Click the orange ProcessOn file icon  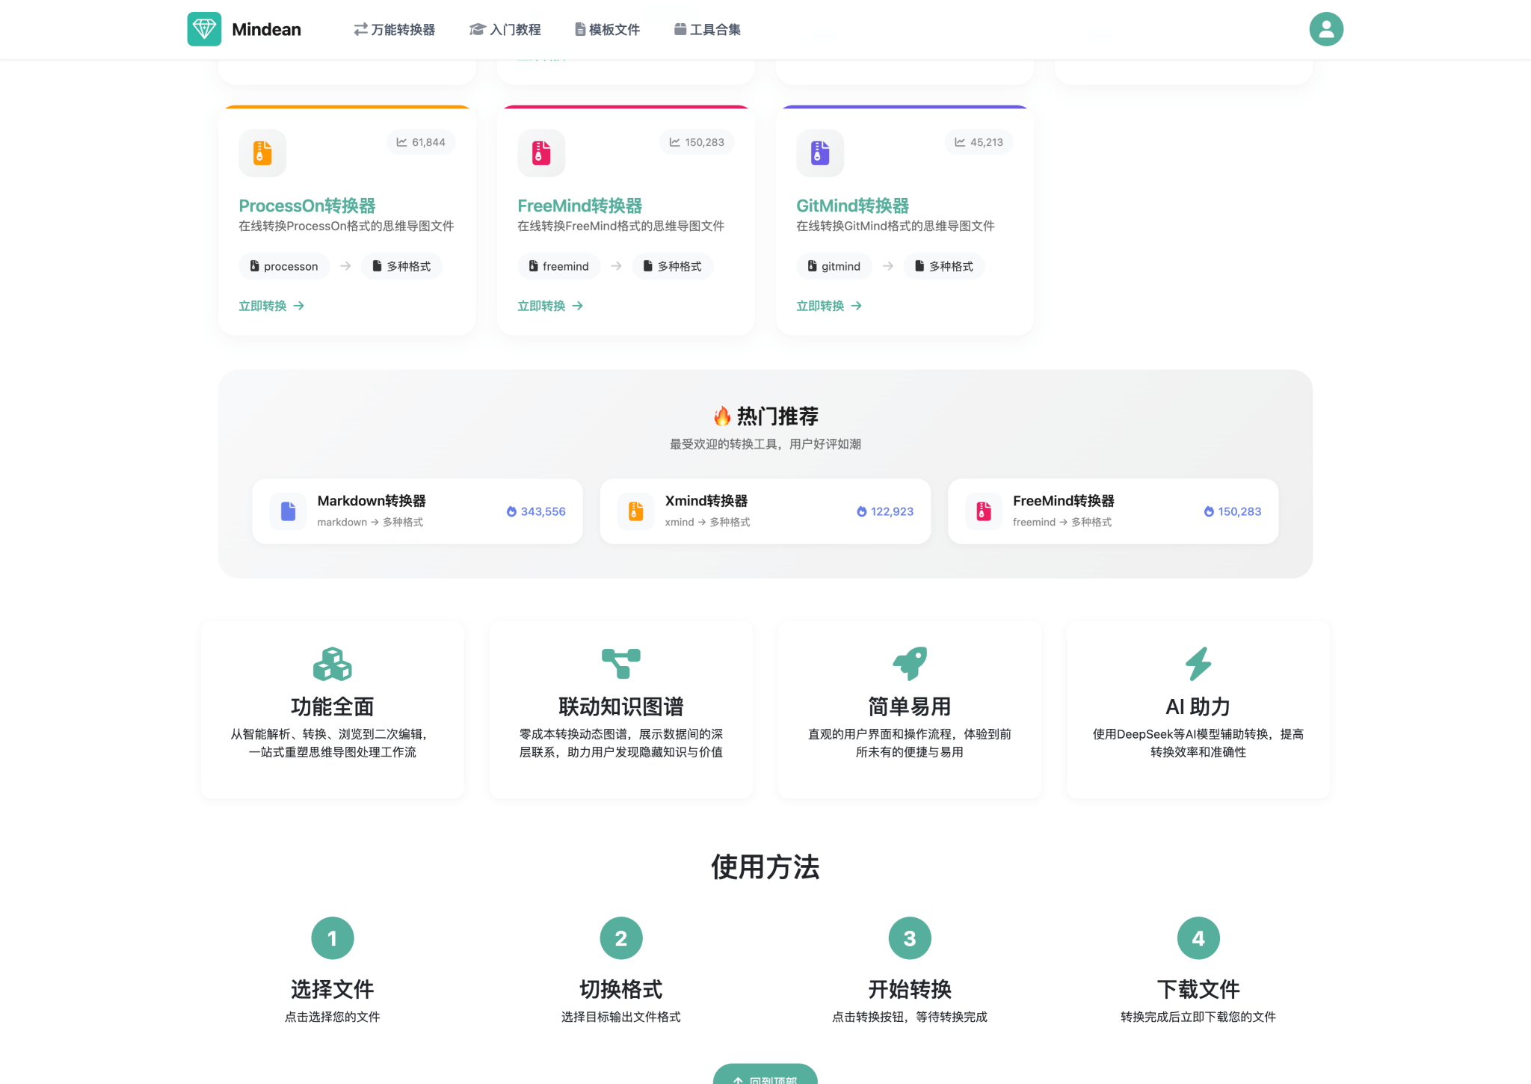[x=262, y=153]
